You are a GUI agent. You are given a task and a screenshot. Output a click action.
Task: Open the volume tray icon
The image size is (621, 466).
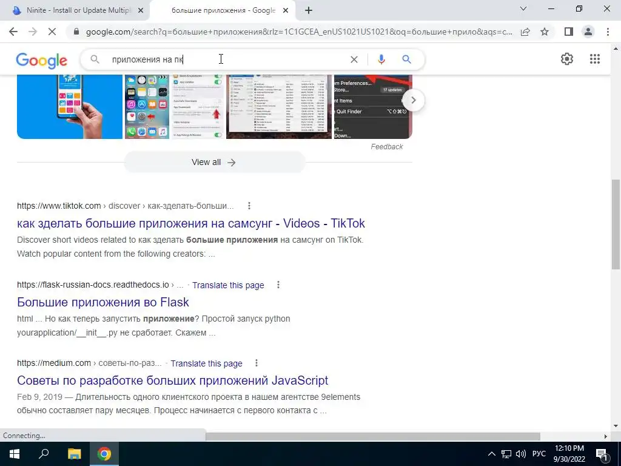tap(521, 454)
